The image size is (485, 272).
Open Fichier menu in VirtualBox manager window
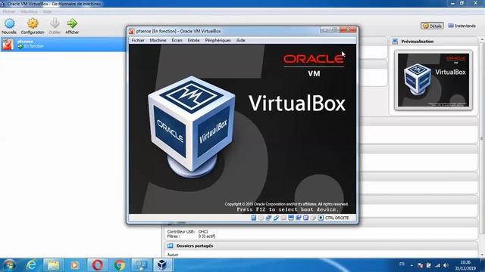click(9, 12)
